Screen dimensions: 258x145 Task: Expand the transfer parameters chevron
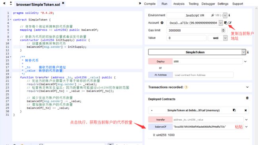click(x=246, y=120)
